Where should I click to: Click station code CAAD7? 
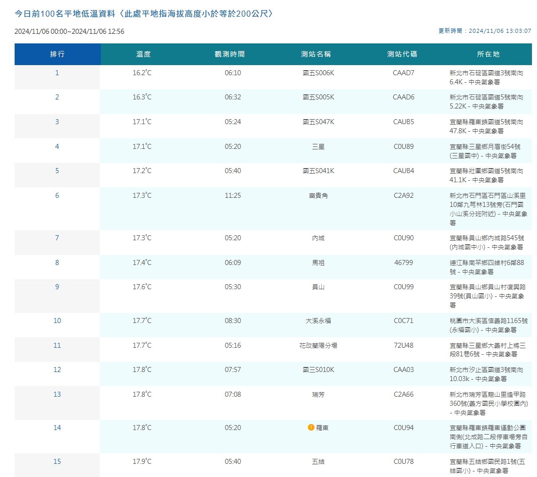point(403,73)
